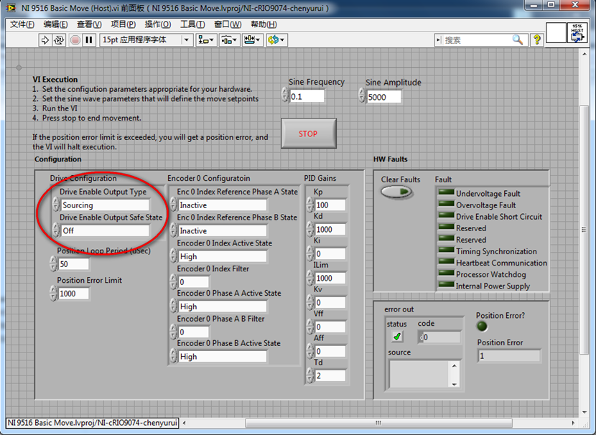Open the 帮助(H) menu
The image size is (596, 435).
pyautogui.click(x=264, y=24)
